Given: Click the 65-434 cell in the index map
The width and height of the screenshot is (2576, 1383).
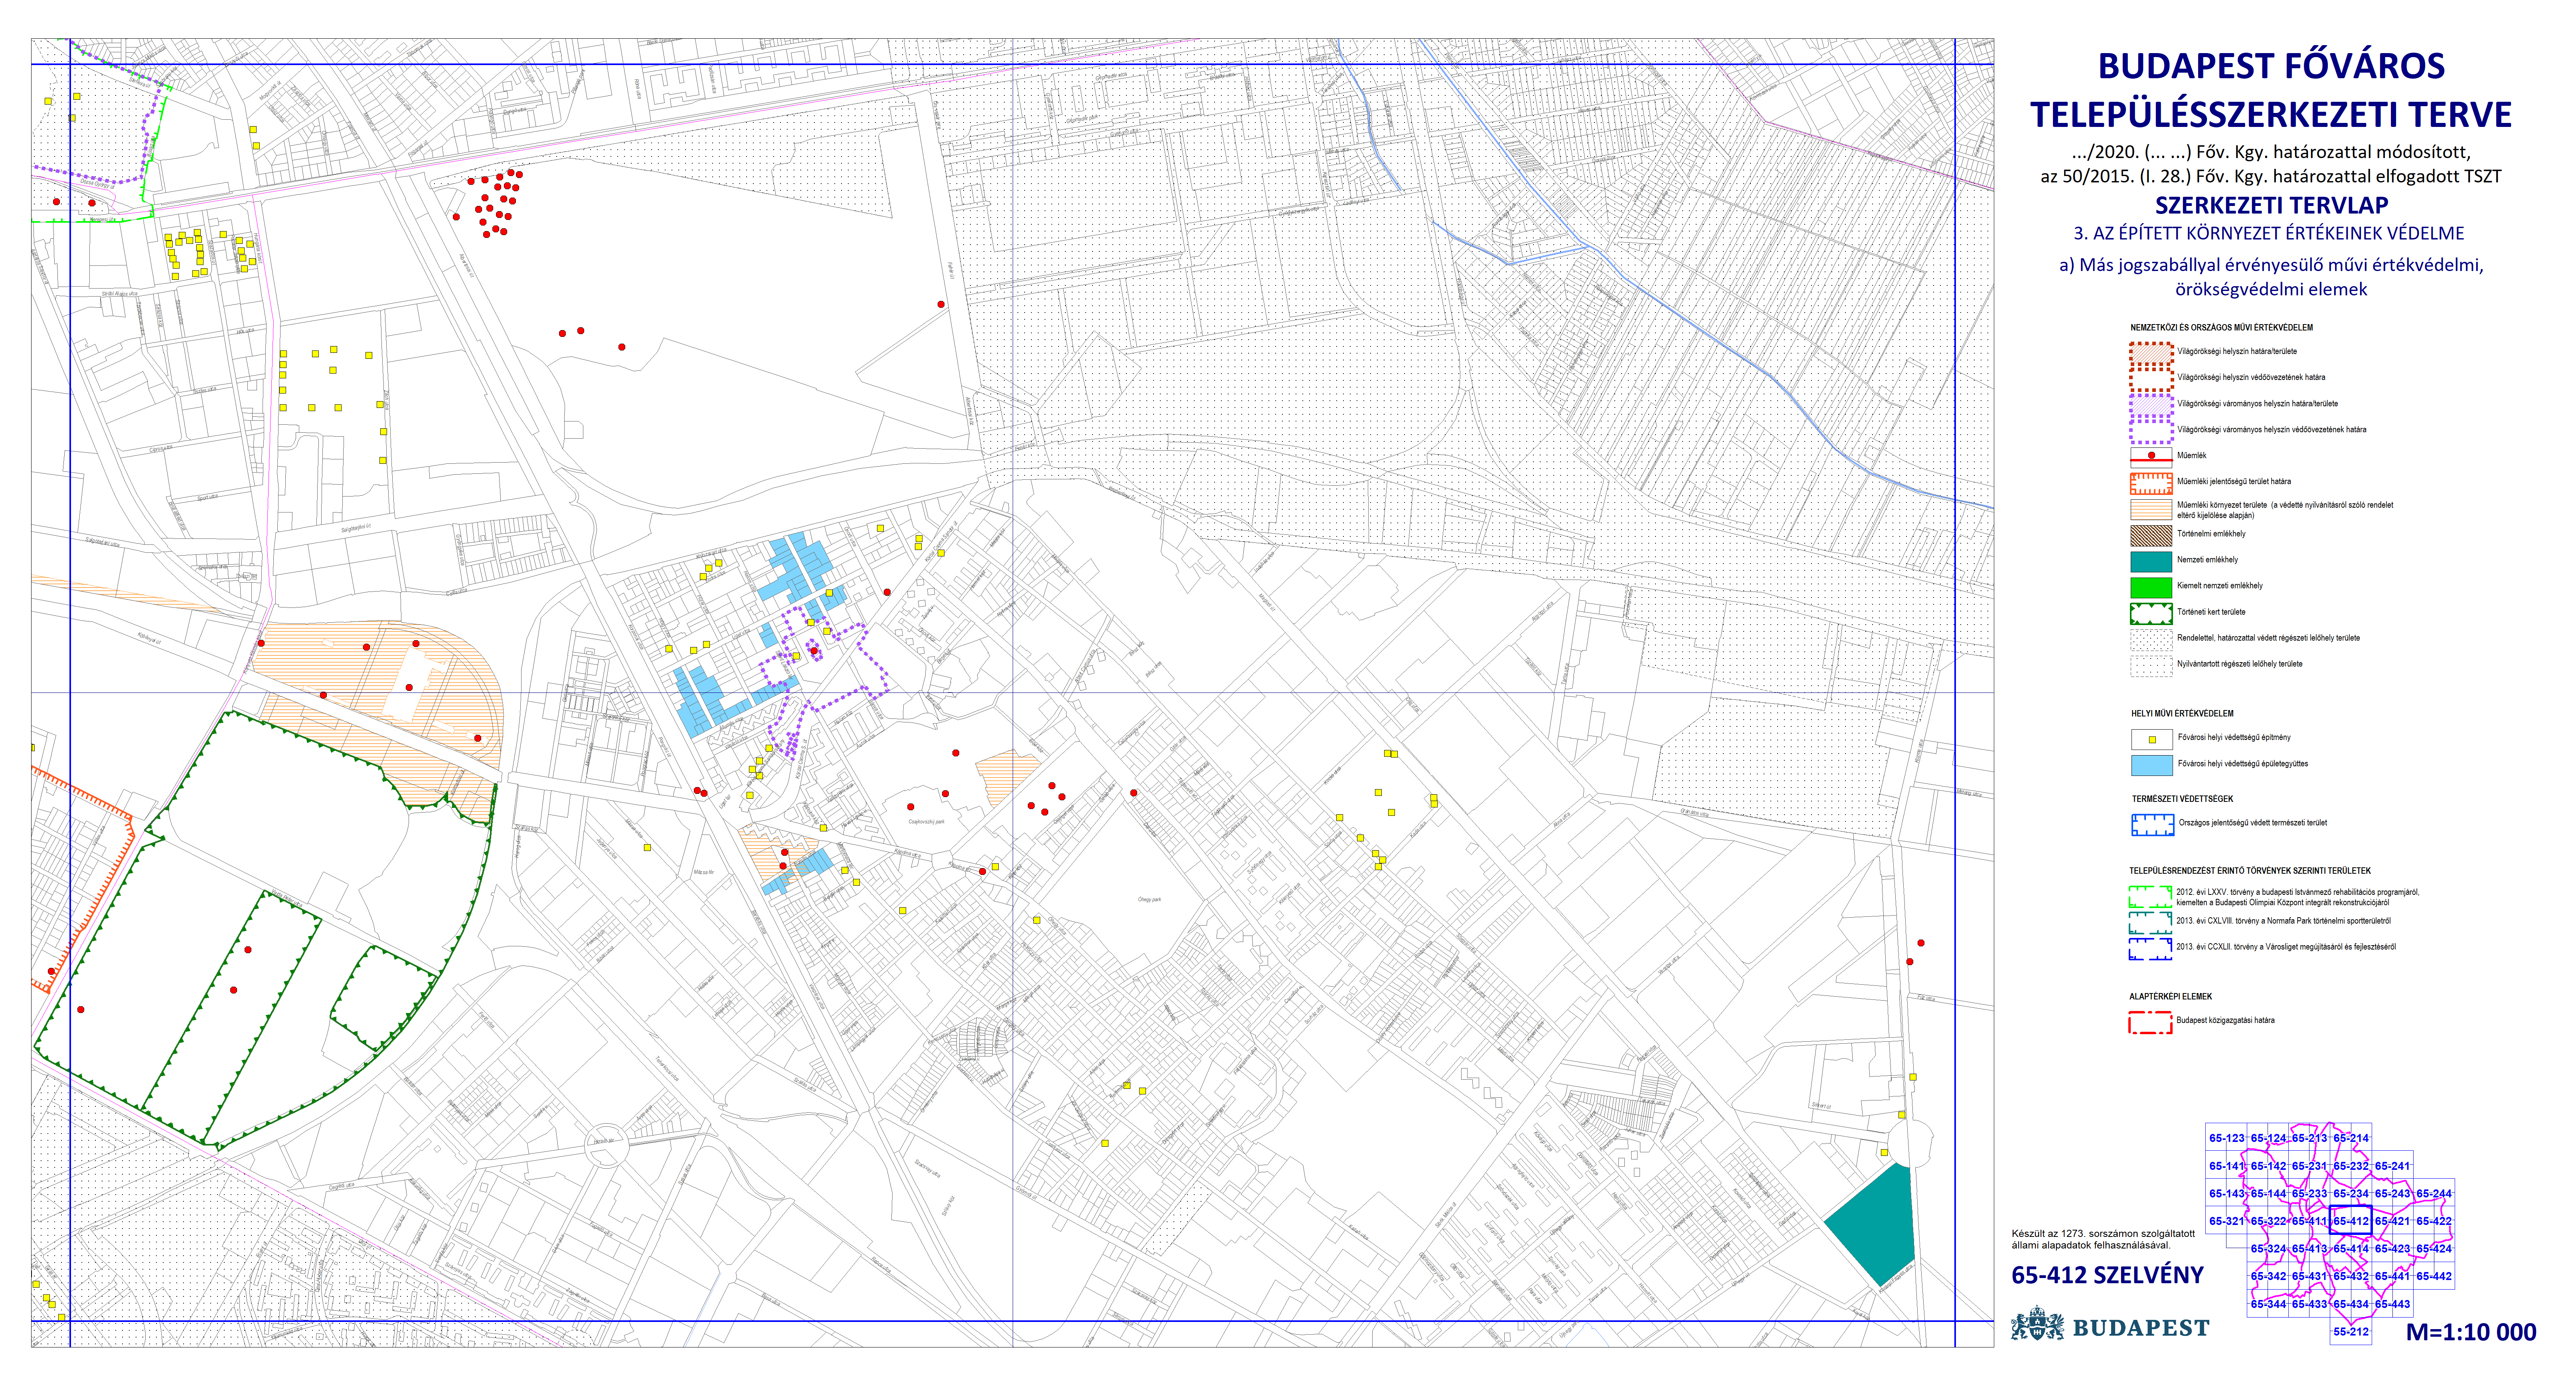Looking at the screenshot, I should click(x=2351, y=1304).
